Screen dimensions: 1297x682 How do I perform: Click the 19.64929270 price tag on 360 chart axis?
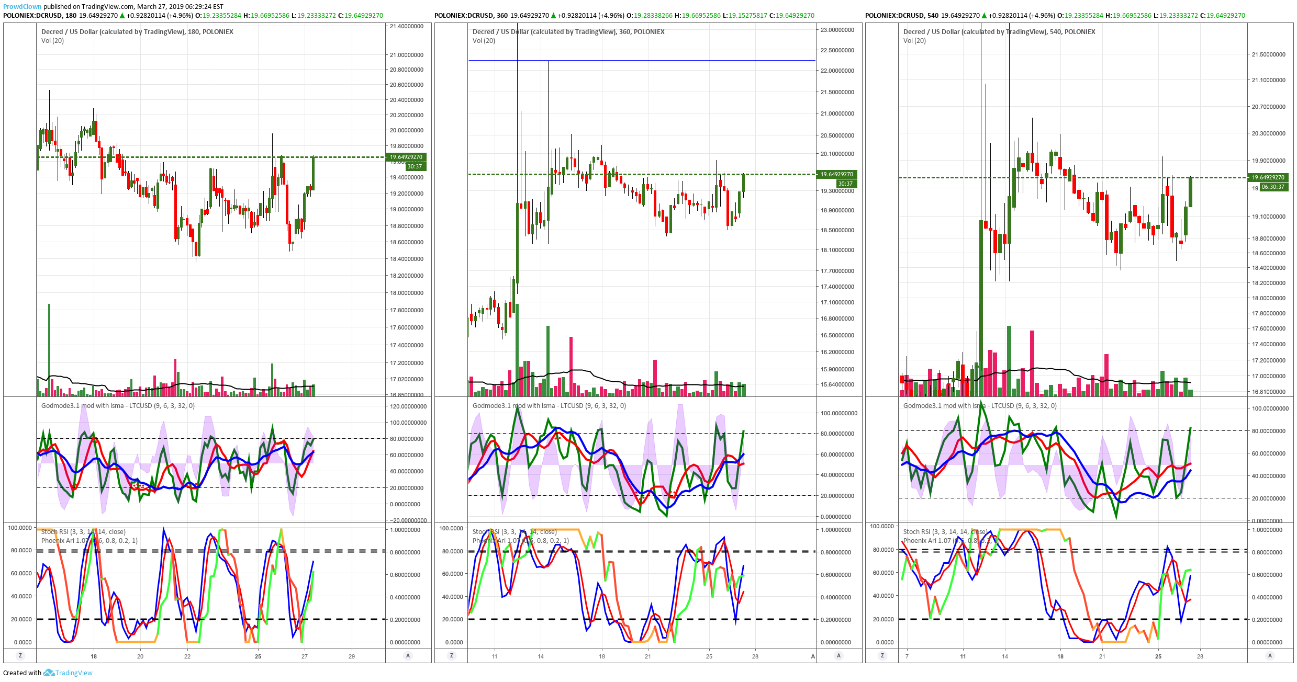(837, 174)
